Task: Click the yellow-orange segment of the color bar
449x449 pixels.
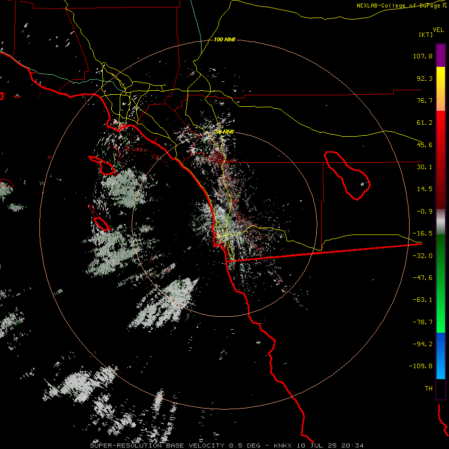Action: click(x=441, y=89)
